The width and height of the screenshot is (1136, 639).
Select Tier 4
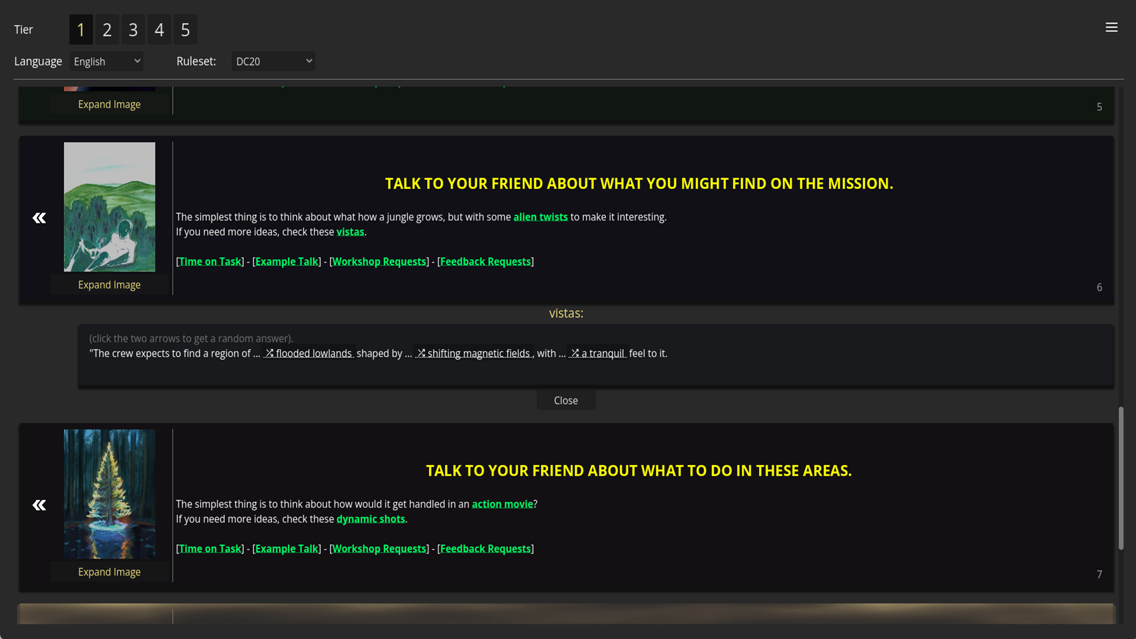[159, 30]
